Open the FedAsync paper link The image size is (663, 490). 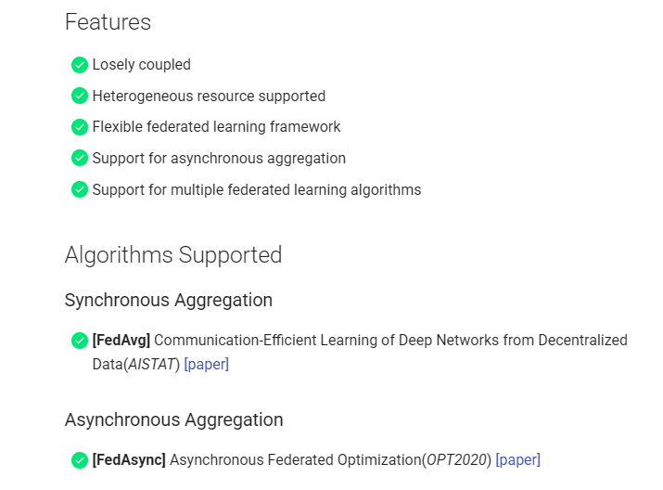[517, 459]
